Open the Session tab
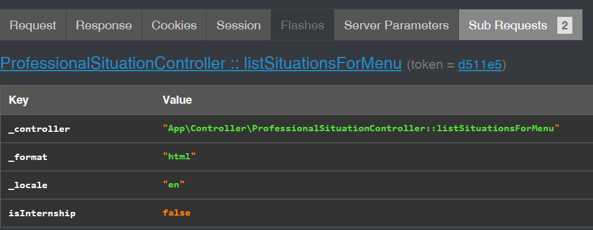 tap(239, 25)
